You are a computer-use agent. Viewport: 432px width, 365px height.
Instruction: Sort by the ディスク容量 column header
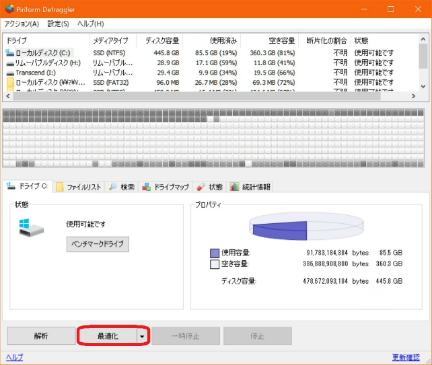[x=159, y=41]
